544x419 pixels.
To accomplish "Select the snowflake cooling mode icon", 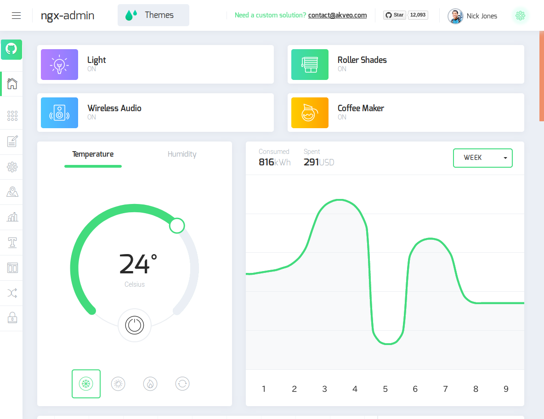I will point(86,384).
